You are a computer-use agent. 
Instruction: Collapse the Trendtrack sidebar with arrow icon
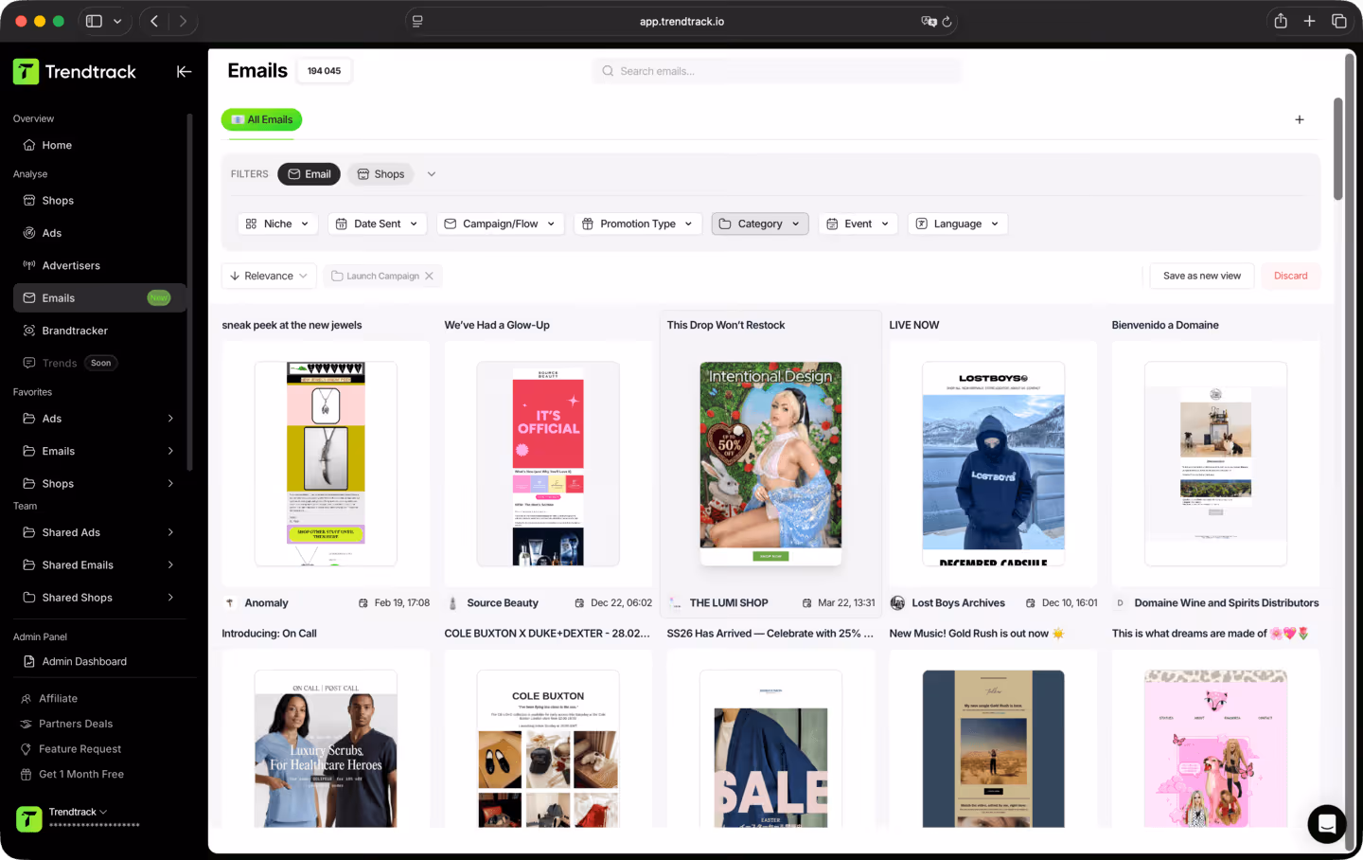click(x=184, y=71)
